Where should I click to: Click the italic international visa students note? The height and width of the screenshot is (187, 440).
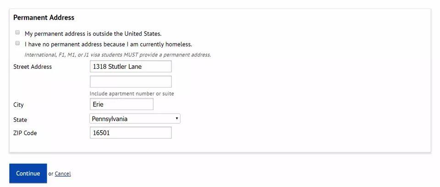[118, 55]
